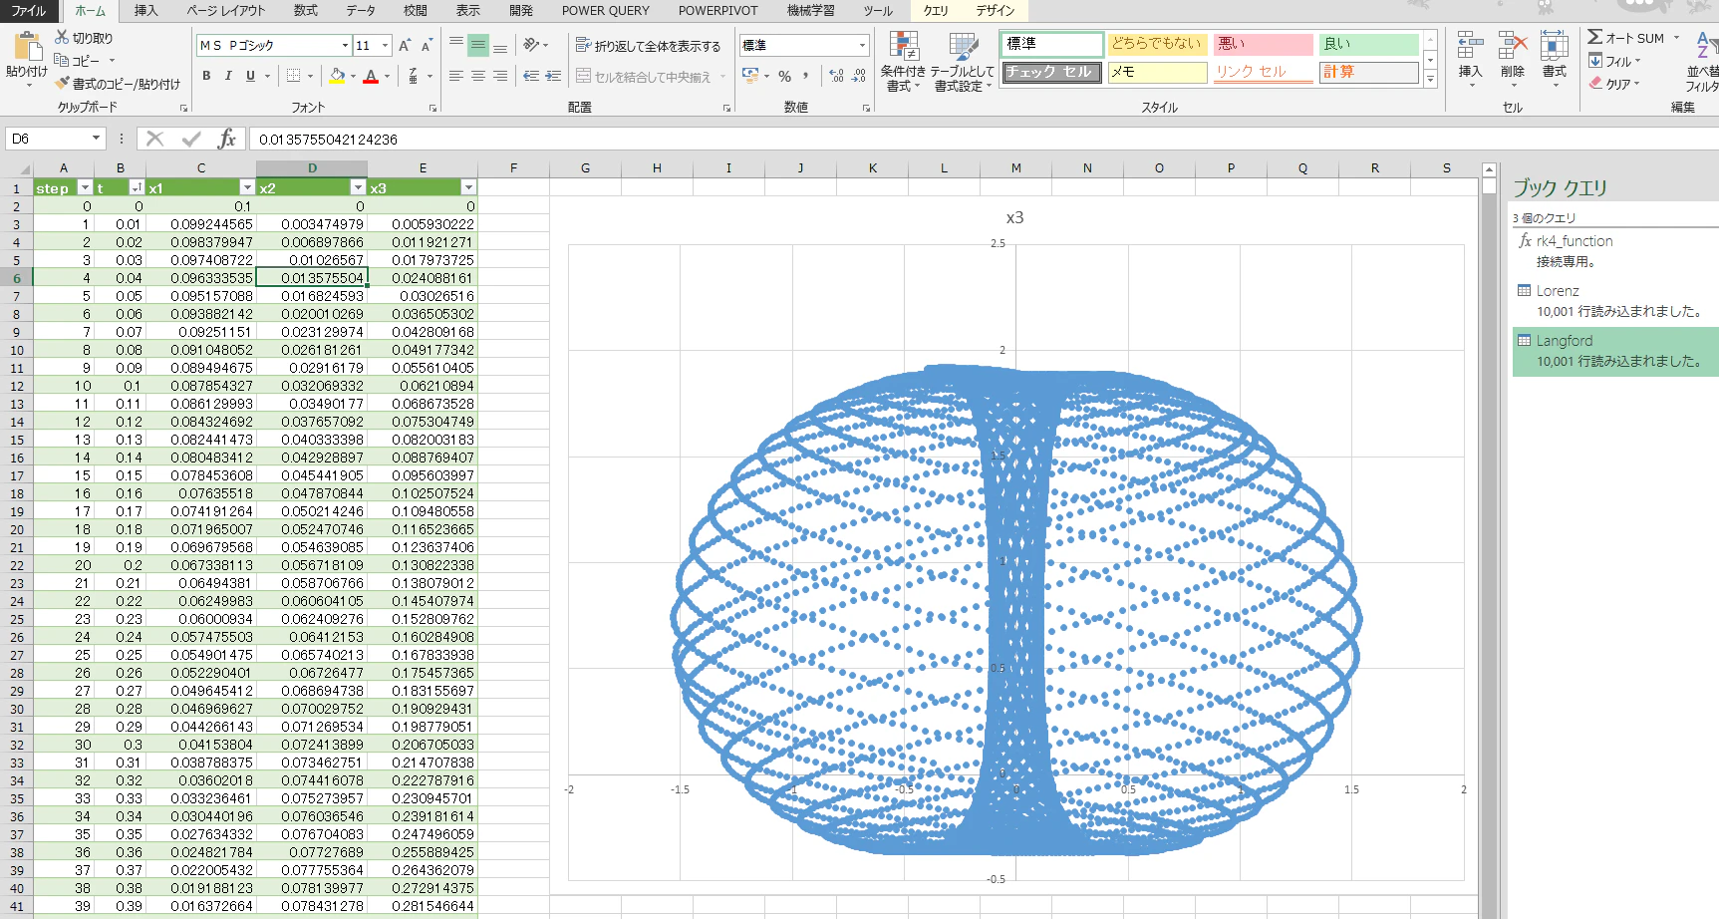Click the Copy (コピー) icon
Viewport: 1719px width, 919px height.
coord(62,61)
